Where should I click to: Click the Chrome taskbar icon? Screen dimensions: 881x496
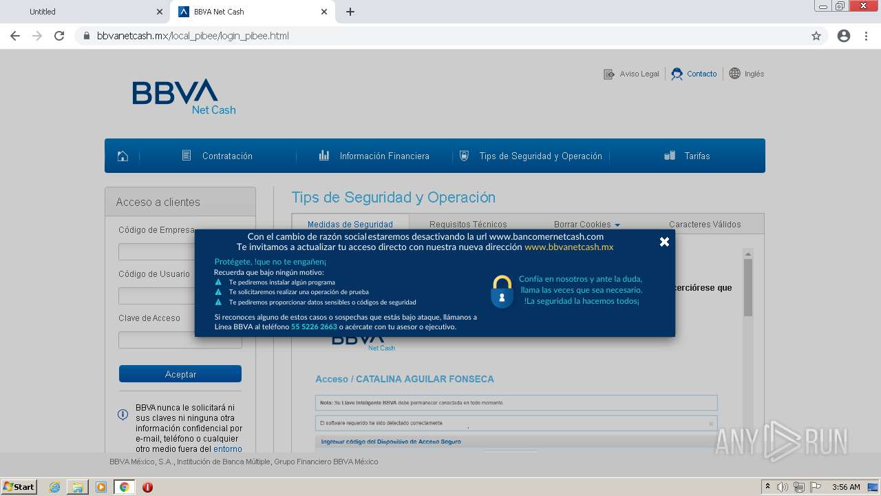(x=124, y=487)
